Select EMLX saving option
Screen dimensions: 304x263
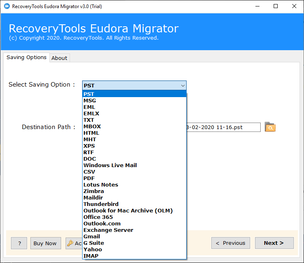(x=134, y=113)
